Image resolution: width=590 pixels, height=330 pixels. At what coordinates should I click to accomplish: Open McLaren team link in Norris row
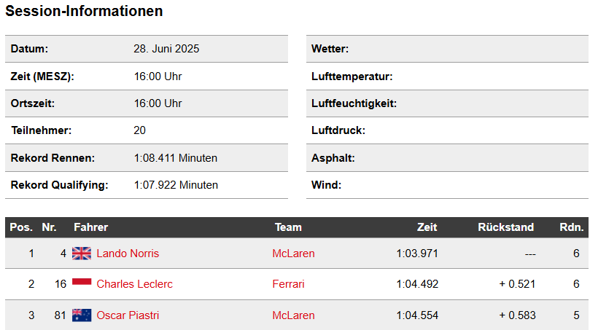tap(293, 254)
